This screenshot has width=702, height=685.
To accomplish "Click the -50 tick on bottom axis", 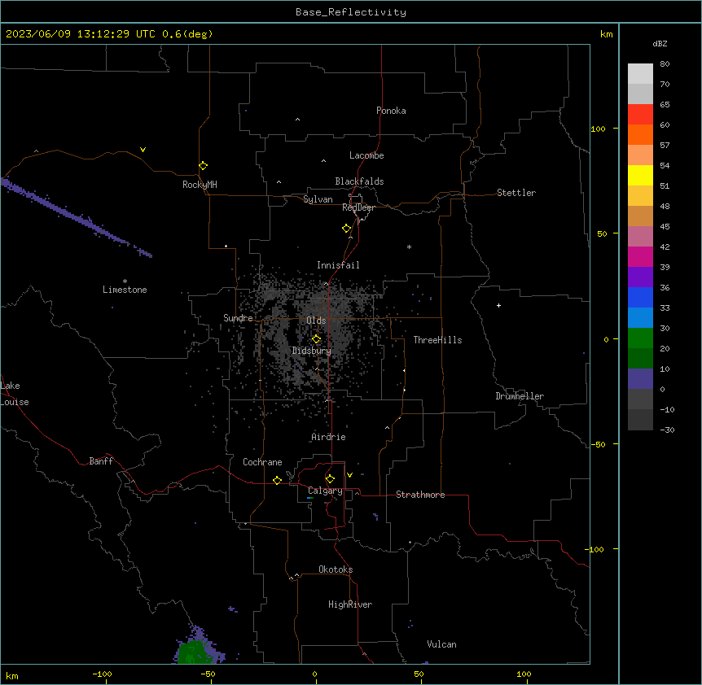I will click(x=208, y=674).
